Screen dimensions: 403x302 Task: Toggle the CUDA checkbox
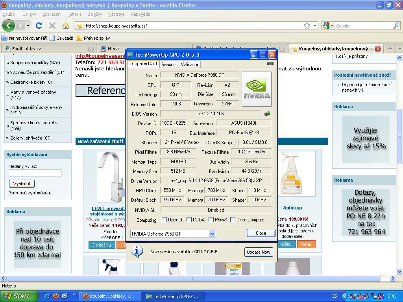[x=189, y=220]
